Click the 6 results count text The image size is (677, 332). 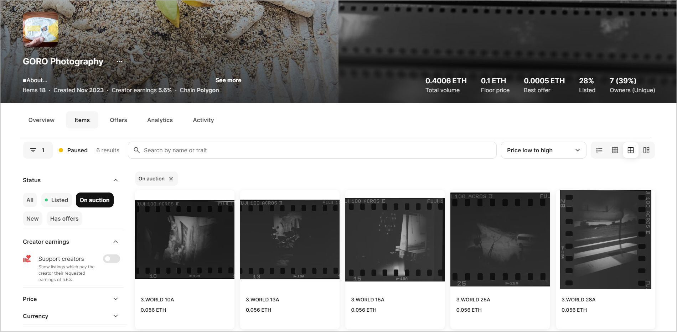pos(108,150)
